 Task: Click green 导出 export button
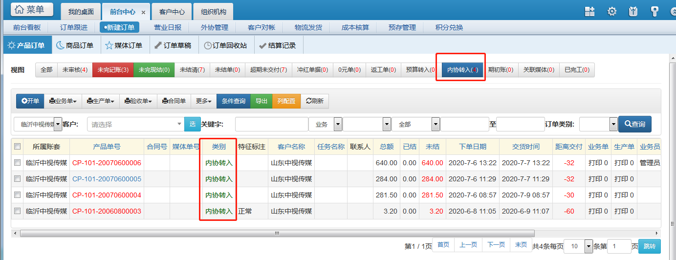[x=262, y=101]
